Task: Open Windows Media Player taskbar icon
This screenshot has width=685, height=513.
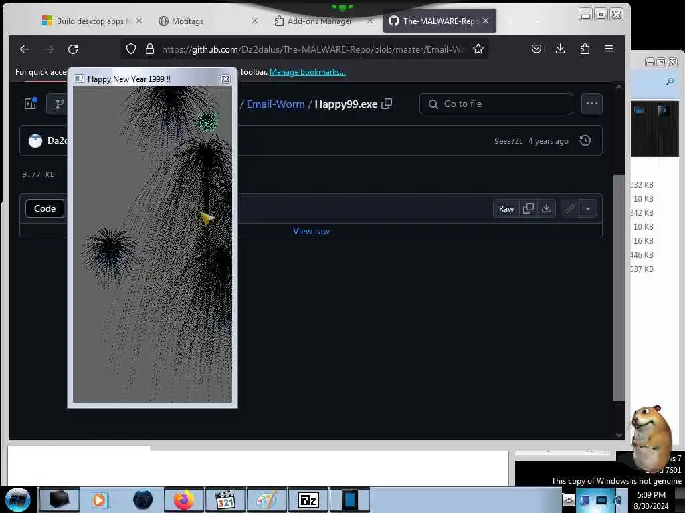Action: coord(99,500)
